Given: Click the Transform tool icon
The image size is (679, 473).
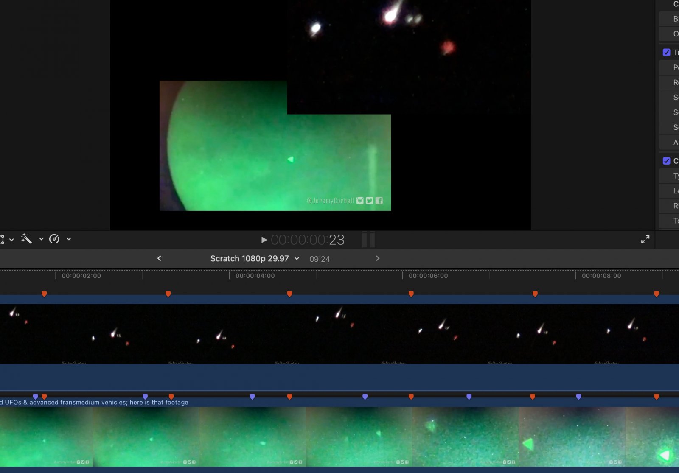Looking at the screenshot, I should [x=2, y=240].
